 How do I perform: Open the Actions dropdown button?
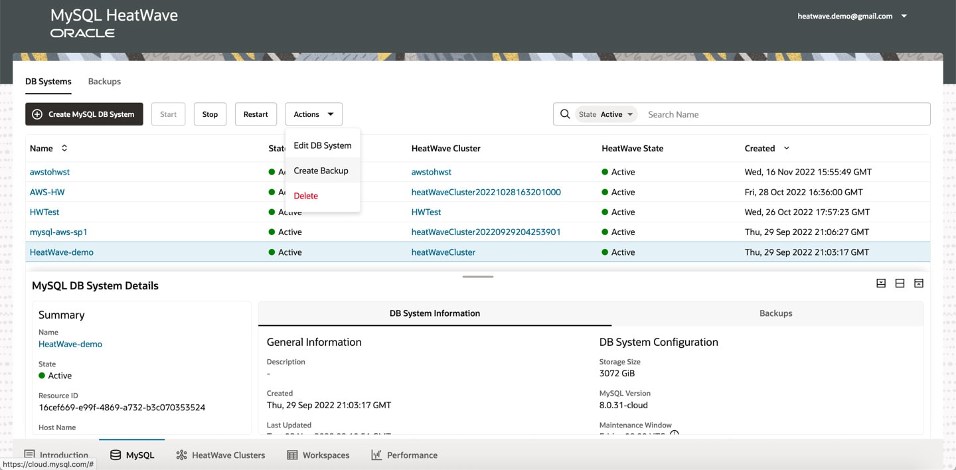pos(313,114)
